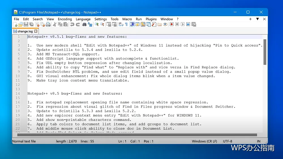Viewport: 283px width, 159px height.
Task: Toggle synchronized horizontal scrolling
Action: tap(114, 24)
